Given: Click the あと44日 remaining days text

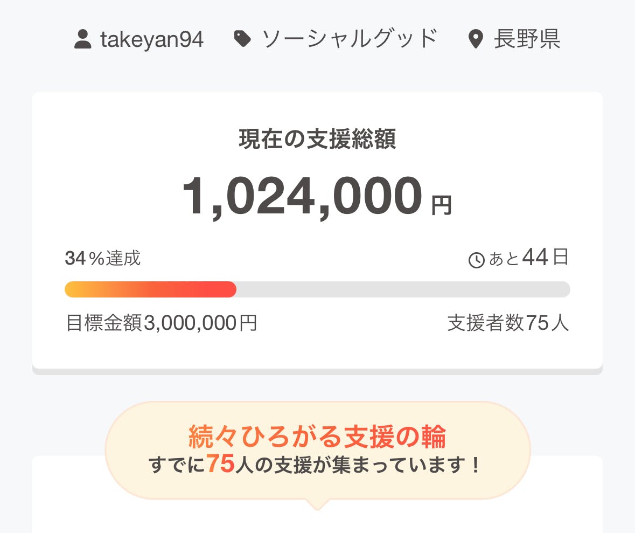Looking at the screenshot, I should 528,259.
